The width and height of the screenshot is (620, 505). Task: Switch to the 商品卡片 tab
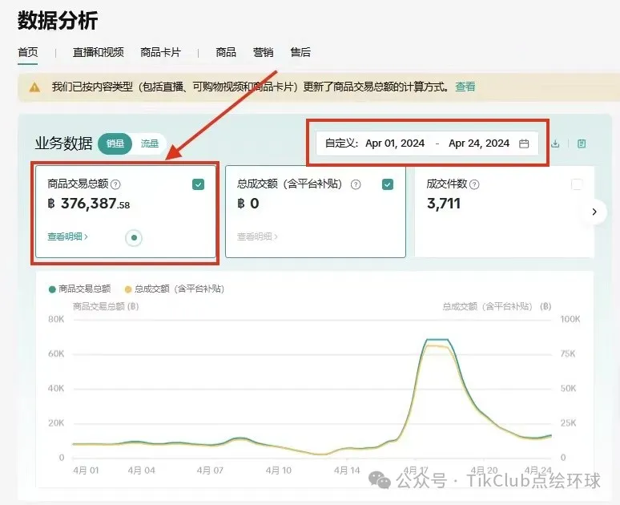pyautogui.click(x=160, y=52)
